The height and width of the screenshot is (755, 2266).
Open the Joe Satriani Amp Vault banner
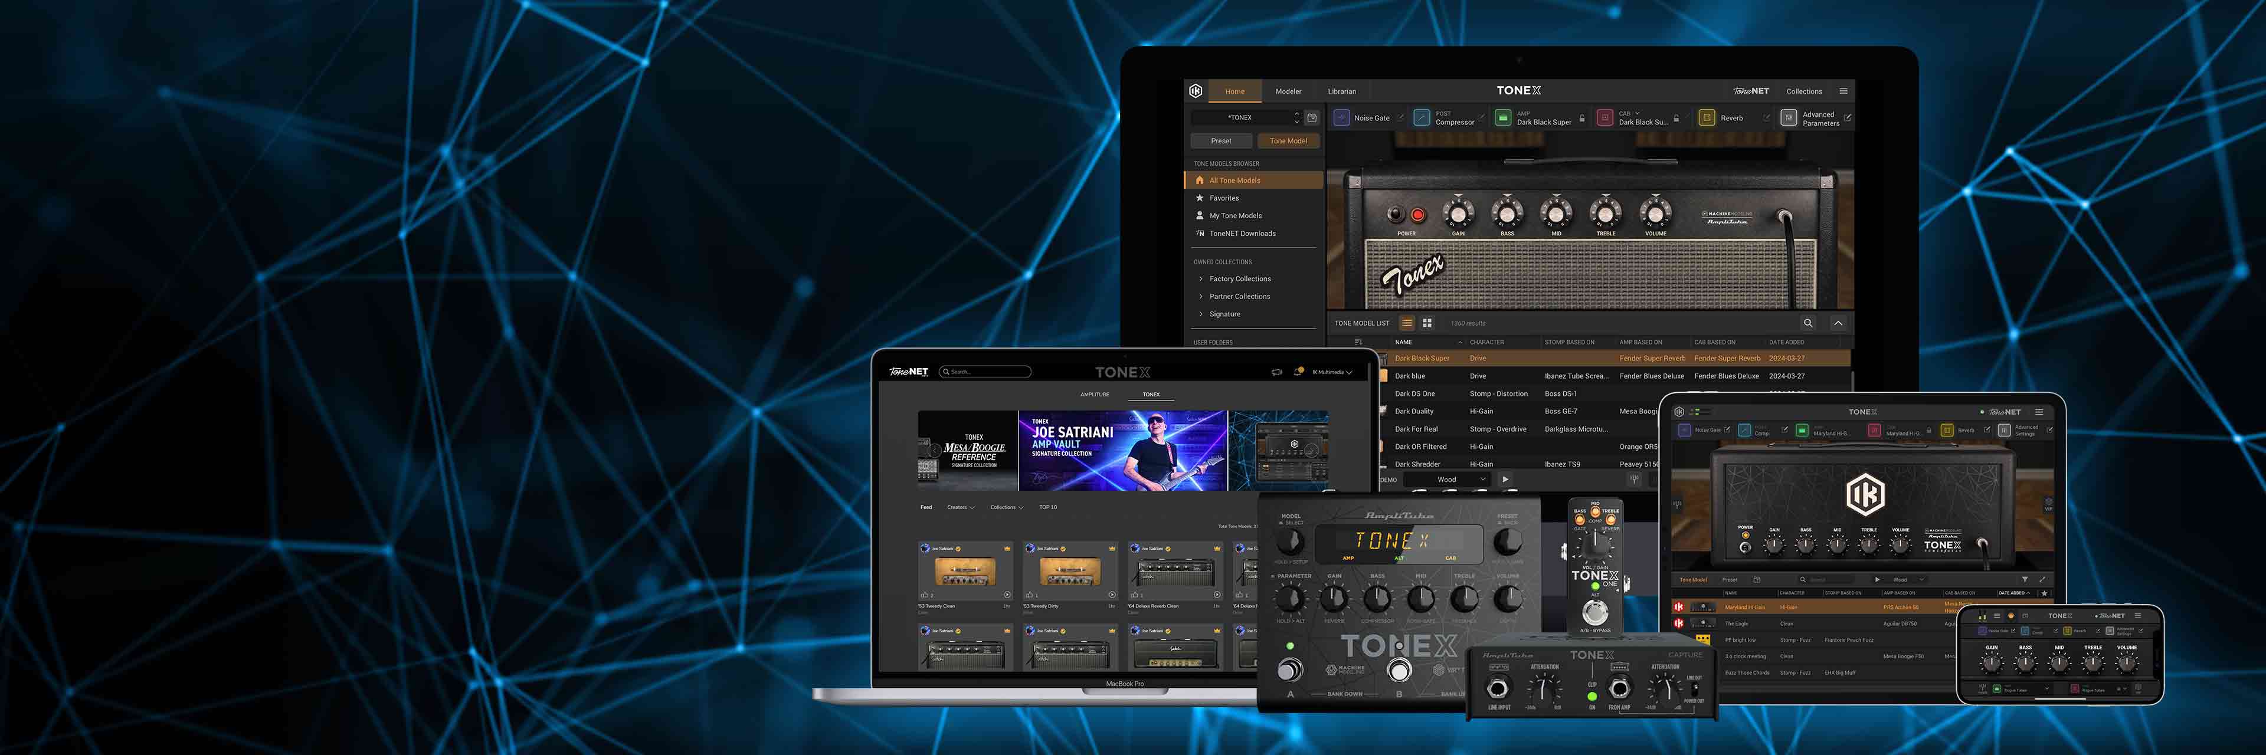click(x=1122, y=450)
